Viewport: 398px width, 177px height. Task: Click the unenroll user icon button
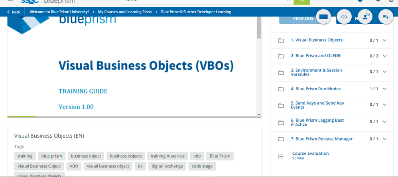click(x=365, y=17)
